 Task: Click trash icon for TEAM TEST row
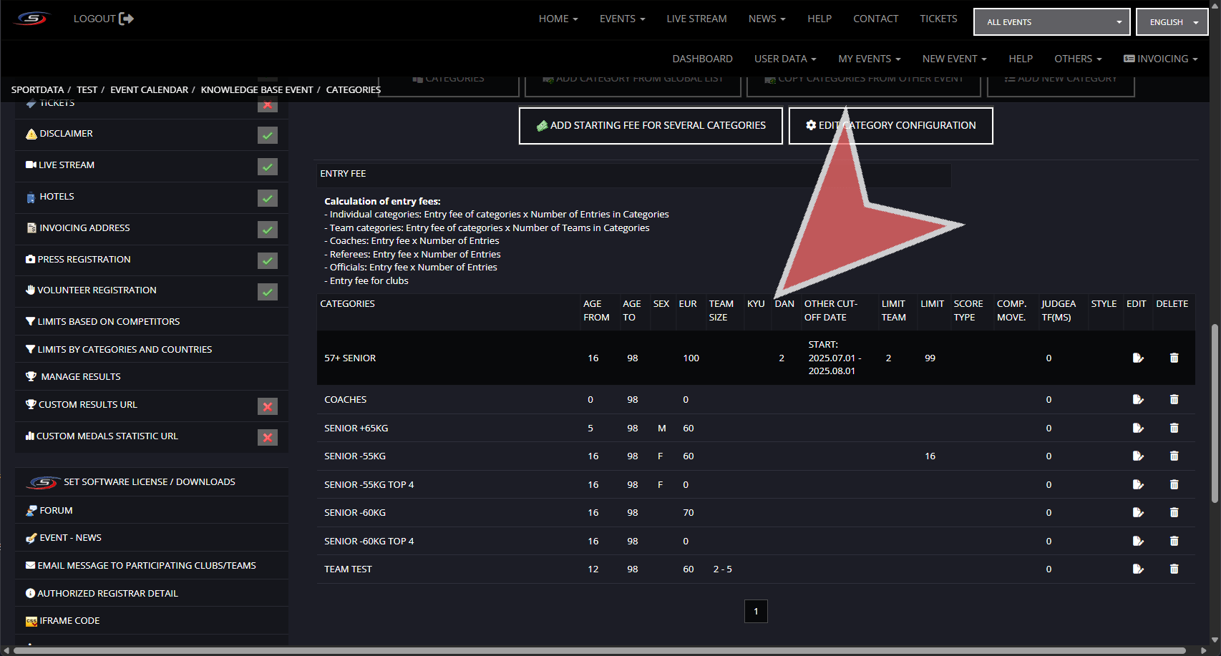click(x=1174, y=569)
